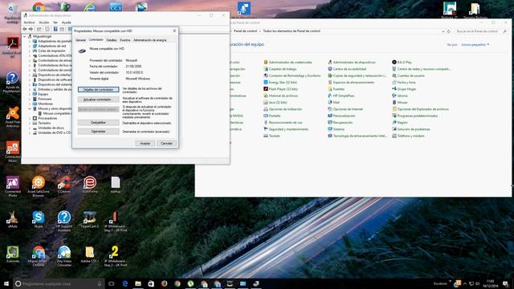The image size is (514, 289).
Task: Click Cortana search box on taskbar
Action: pyautogui.click(x=59, y=283)
